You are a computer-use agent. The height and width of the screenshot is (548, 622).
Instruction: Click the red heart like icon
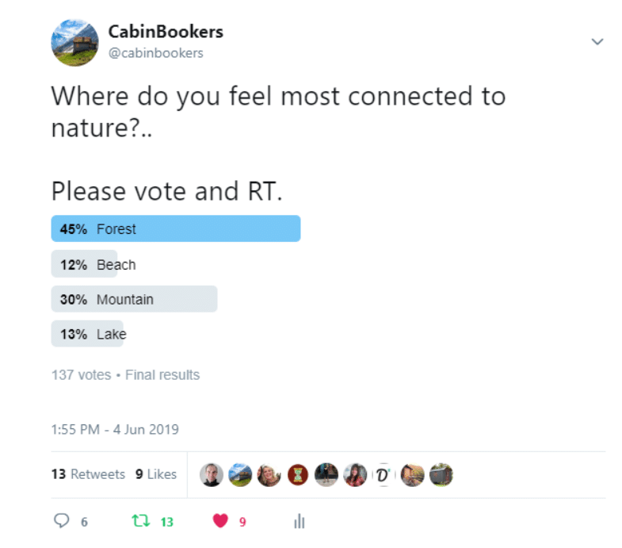point(220,520)
